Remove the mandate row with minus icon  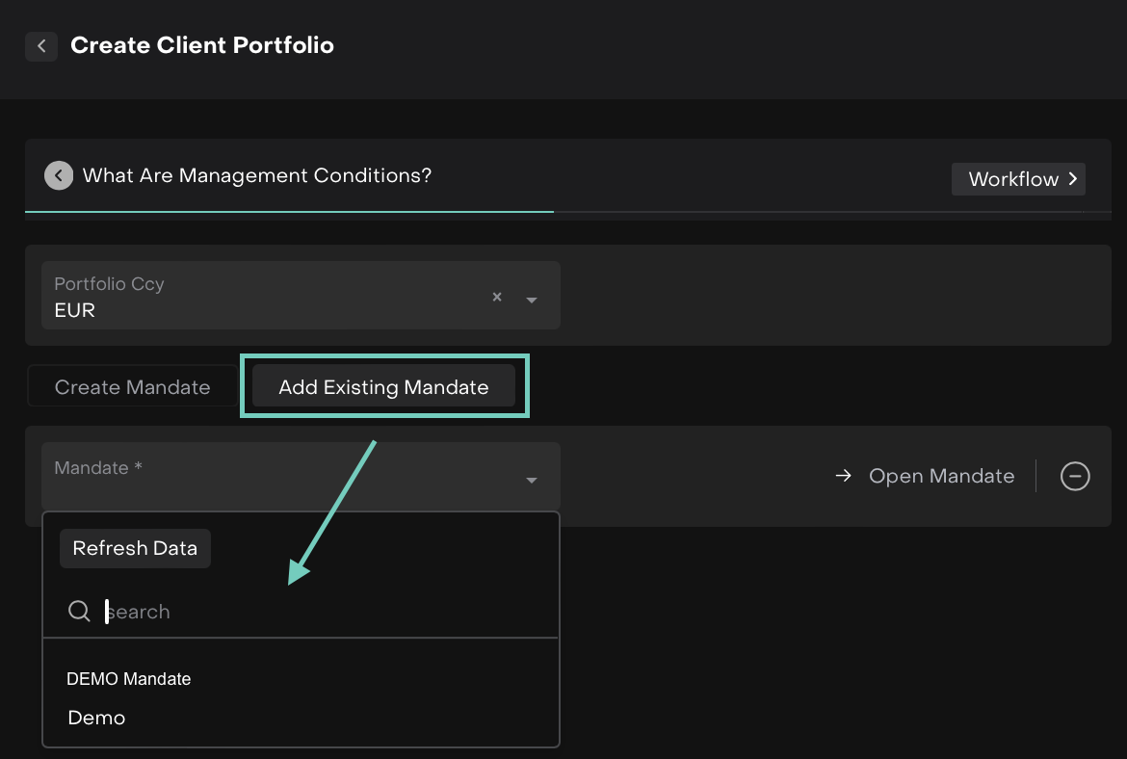(1075, 476)
